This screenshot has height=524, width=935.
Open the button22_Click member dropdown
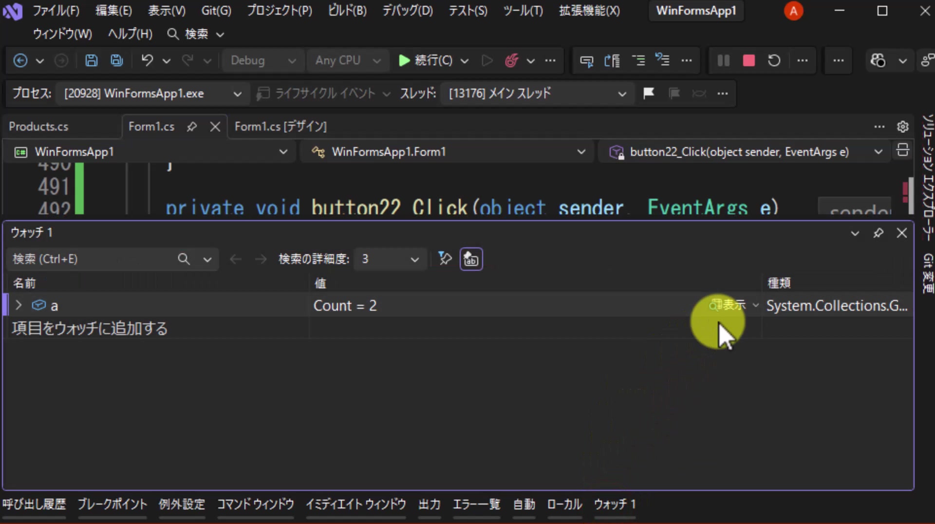745,152
